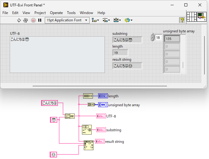
Task: Click the こんにちは string constant
Action: click(49, 103)
